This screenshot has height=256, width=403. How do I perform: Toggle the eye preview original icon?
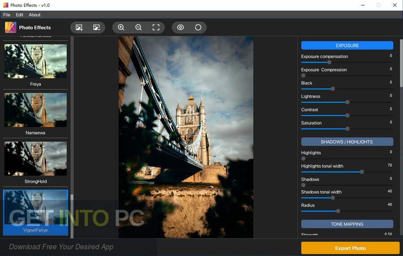coord(180,27)
